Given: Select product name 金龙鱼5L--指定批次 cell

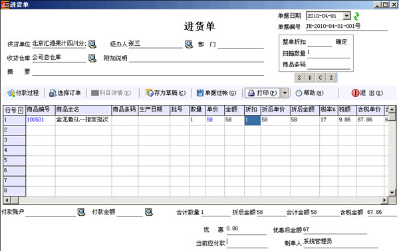Looking at the screenshot, I should 83,120.
